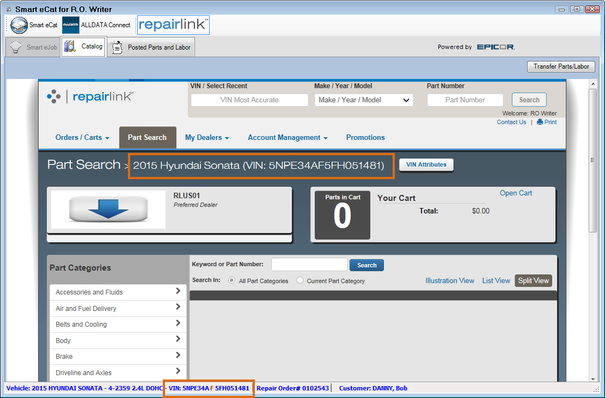Image resolution: width=605 pixels, height=398 pixels.
Task: Select the Current Part Category radio button
Action: [x=300, y=281]
